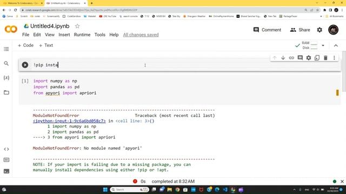Open VS Code from taskbar
The width and height of the screenshot is (346, 194).
[225, 190]
